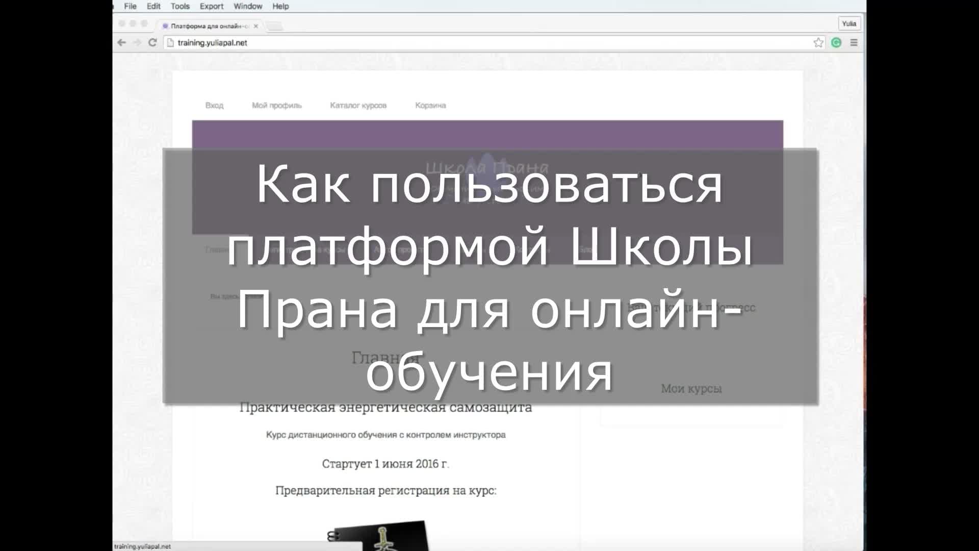Open Каталог курсов link
Image resolution: width=979 pixels, height=551 pixels.
tap(358, 106)
